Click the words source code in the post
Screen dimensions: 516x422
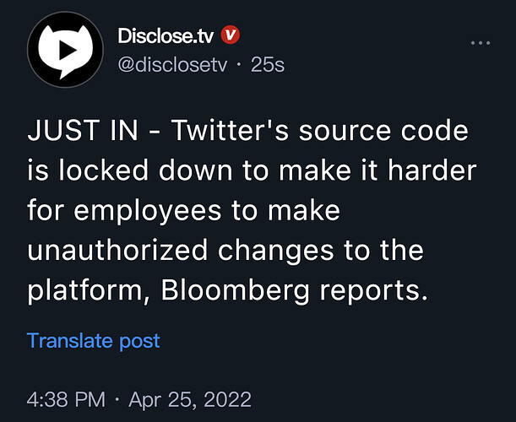point(383,131)
